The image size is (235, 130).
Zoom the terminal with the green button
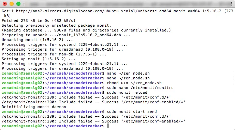(18, 4)
